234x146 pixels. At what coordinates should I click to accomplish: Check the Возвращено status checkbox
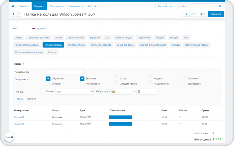[184, 84]
